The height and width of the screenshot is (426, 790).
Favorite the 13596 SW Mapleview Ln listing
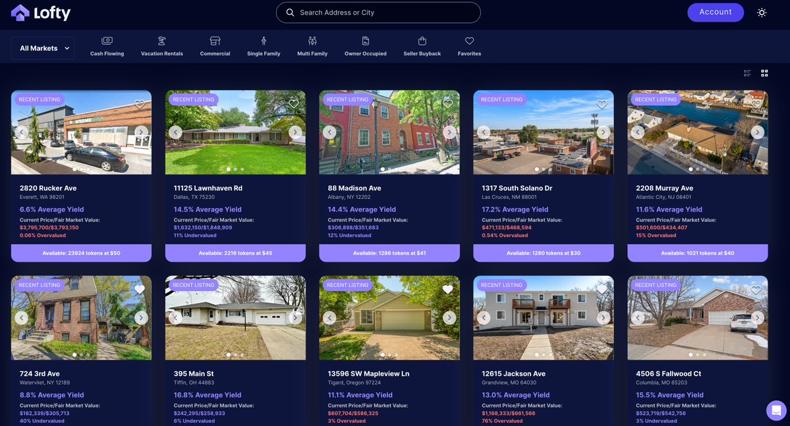(x=448, y=289)
